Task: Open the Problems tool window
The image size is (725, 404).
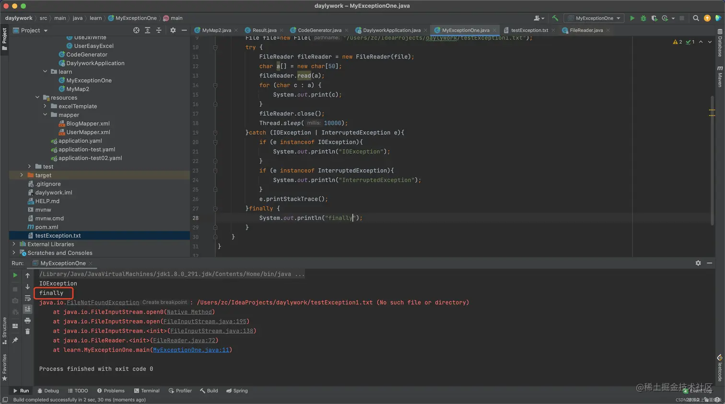Action: 110,391
